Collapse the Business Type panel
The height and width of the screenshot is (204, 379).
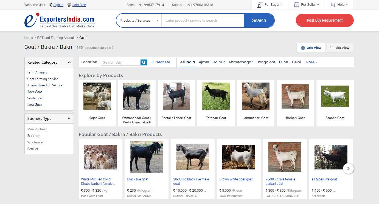click(x=69, y=118)
